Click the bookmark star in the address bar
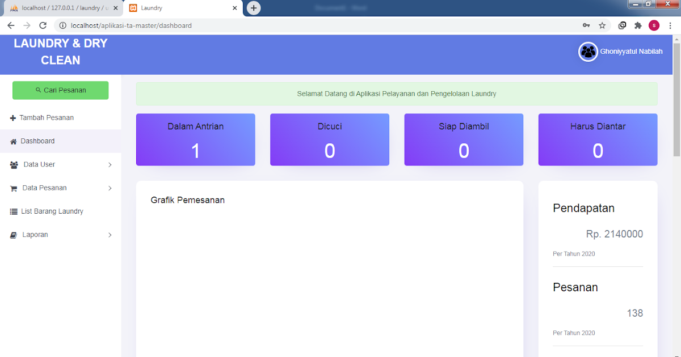 pyautogui.click(x=602, y=25)
